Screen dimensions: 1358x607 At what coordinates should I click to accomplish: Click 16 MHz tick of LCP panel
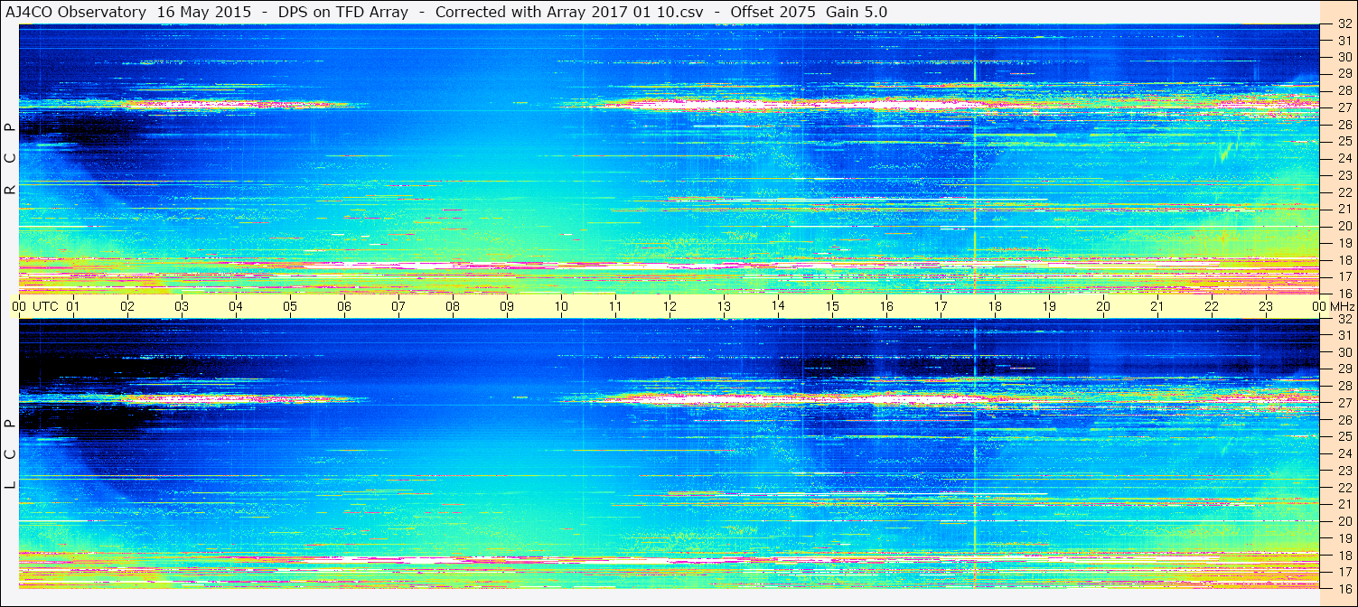tap(1344, 588)
